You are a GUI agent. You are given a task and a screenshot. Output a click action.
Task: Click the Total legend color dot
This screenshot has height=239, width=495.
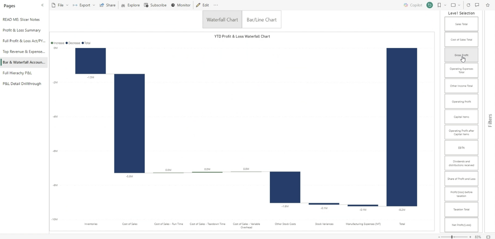click(83, 43)
